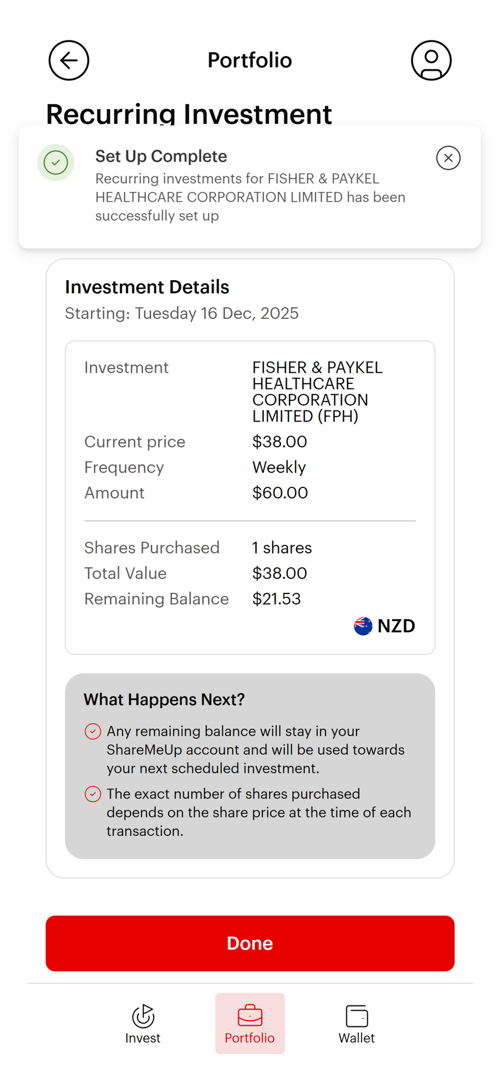Image resolution: width=499 pixels, height=1082 pixels.
Task: Click the green success checkmark icon
Action: tap(56, 162)
